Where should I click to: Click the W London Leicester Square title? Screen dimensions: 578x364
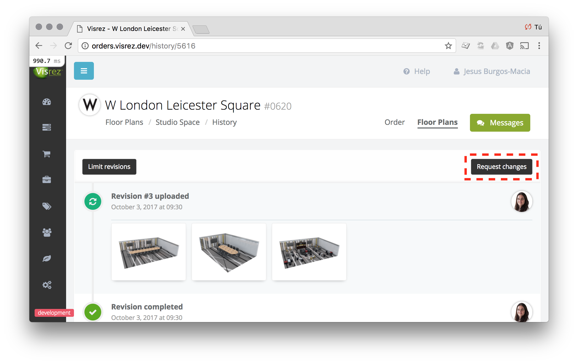click(183, 105)
